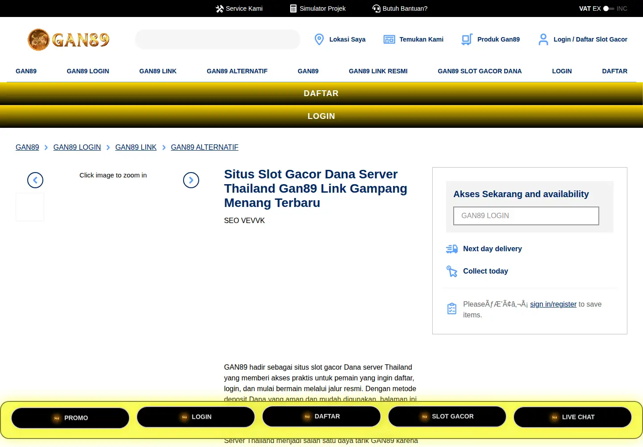
Task: Click the Login / Daftar user icon
Action: pyautogui.click(x=543, y=39)
